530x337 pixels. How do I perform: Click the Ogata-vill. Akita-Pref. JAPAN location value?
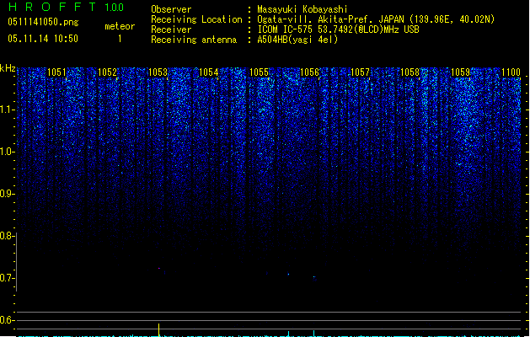coord(376,19)
